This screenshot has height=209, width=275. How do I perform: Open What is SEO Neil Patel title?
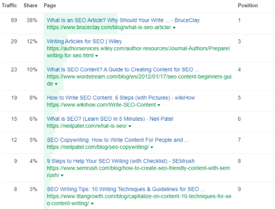(x=110, y=119)
